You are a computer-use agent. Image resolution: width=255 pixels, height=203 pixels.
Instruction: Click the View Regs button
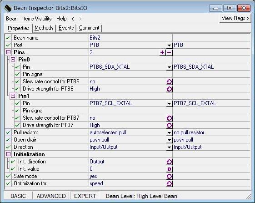click(x=235, y=18)
